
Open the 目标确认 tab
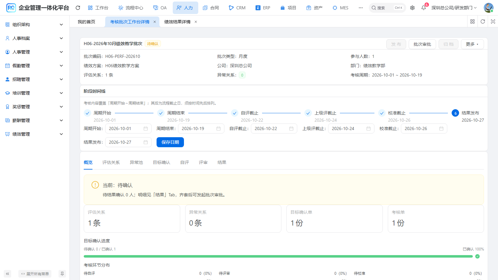click(162, 162)
